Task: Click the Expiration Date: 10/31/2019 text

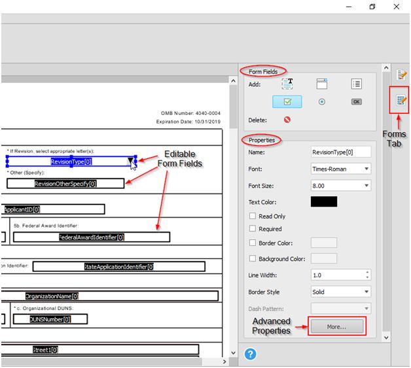Action: [188, 122]
